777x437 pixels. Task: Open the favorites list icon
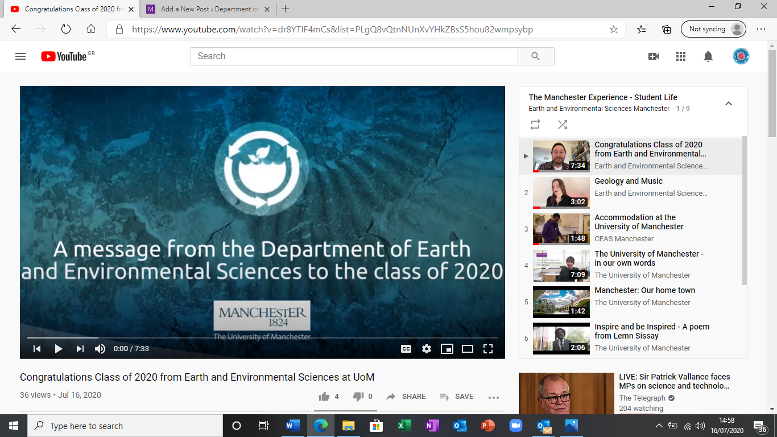coord(642,30)
